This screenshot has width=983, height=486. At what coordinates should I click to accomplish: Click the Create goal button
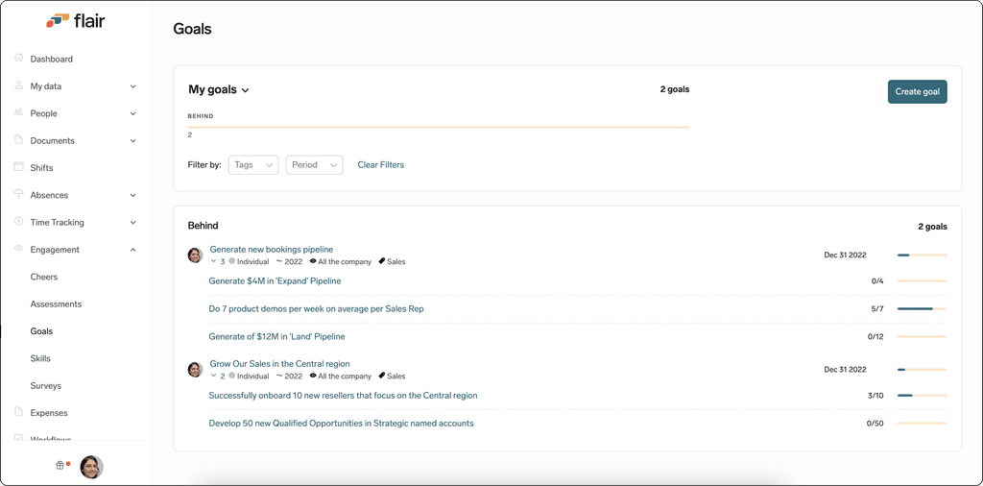click(x=917, y=91)
